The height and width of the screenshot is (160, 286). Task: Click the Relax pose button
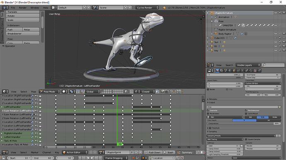31,29
